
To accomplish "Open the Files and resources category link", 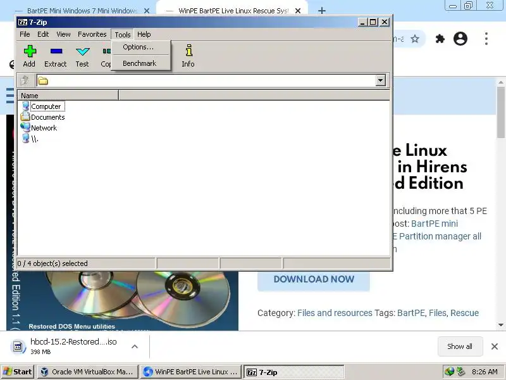I will pyautogui.click(x=335, y=313).
